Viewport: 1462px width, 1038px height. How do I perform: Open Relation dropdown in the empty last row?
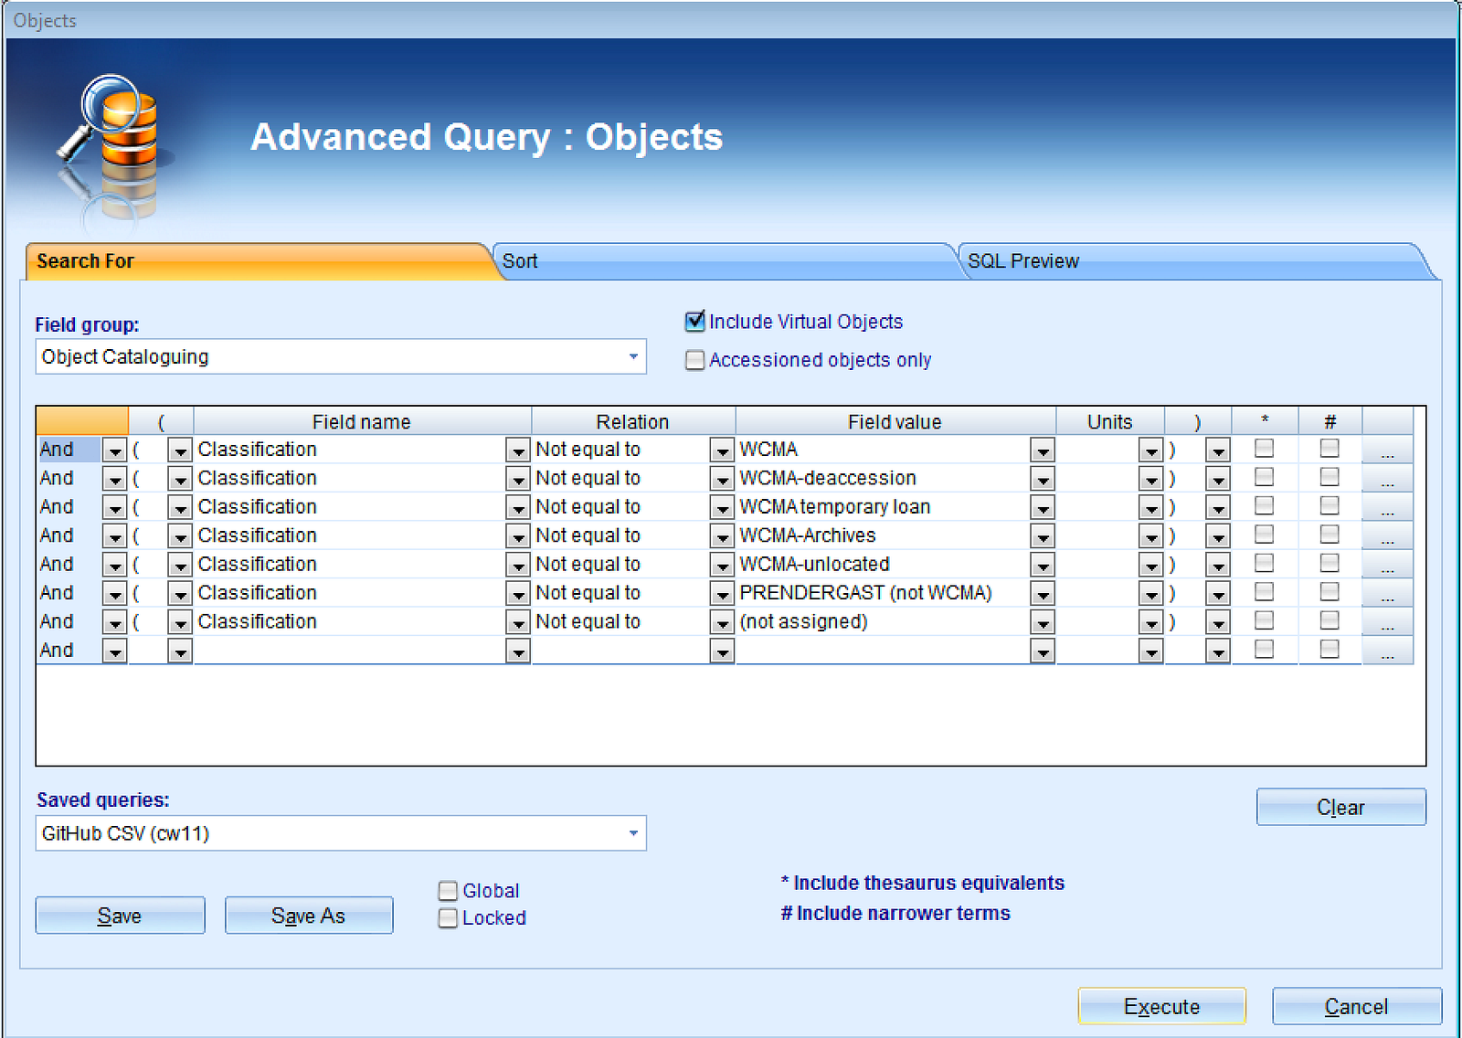point(722,651)
